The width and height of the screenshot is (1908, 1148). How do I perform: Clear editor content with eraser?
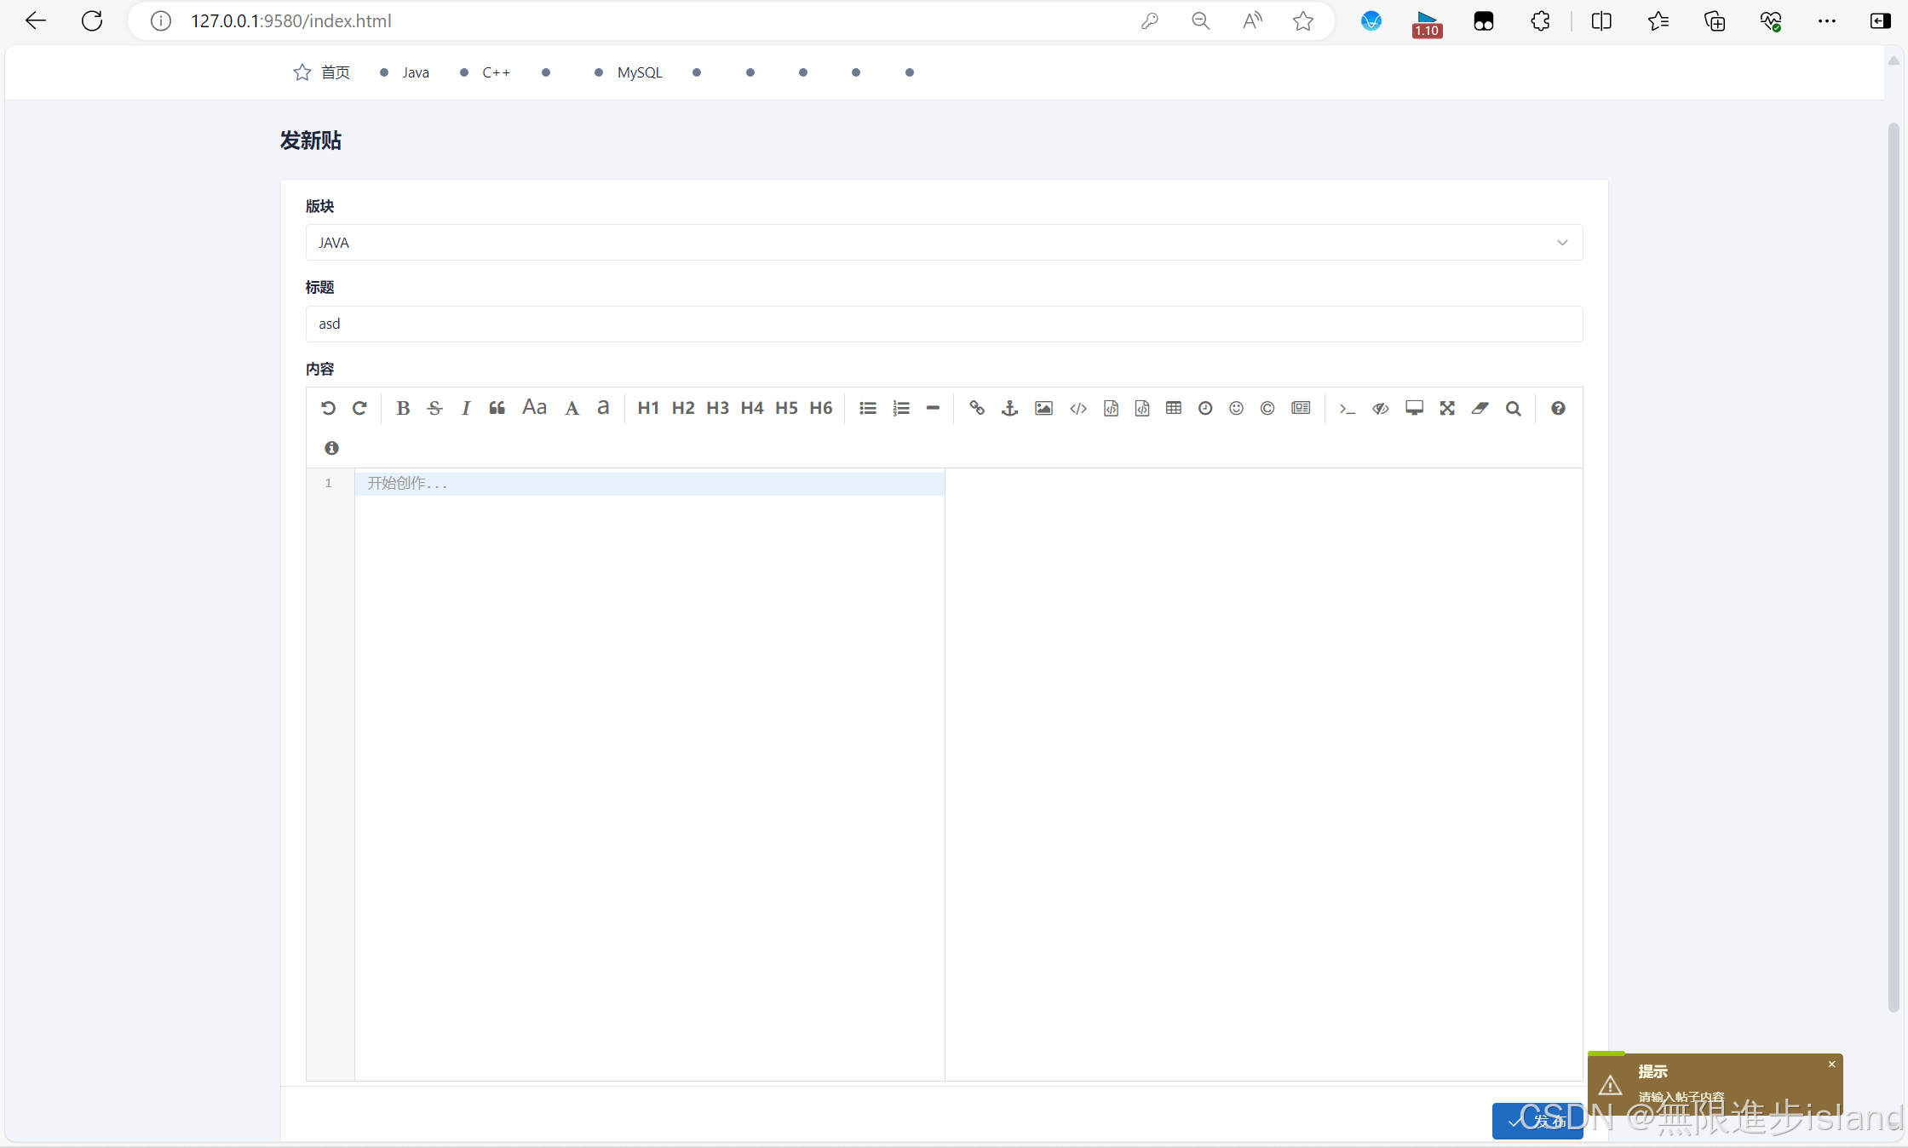(x=1480, y=408)
